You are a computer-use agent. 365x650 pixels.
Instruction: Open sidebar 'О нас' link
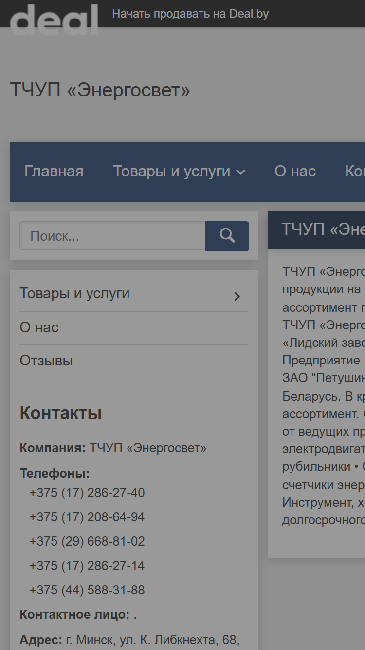tap(39, 327)
